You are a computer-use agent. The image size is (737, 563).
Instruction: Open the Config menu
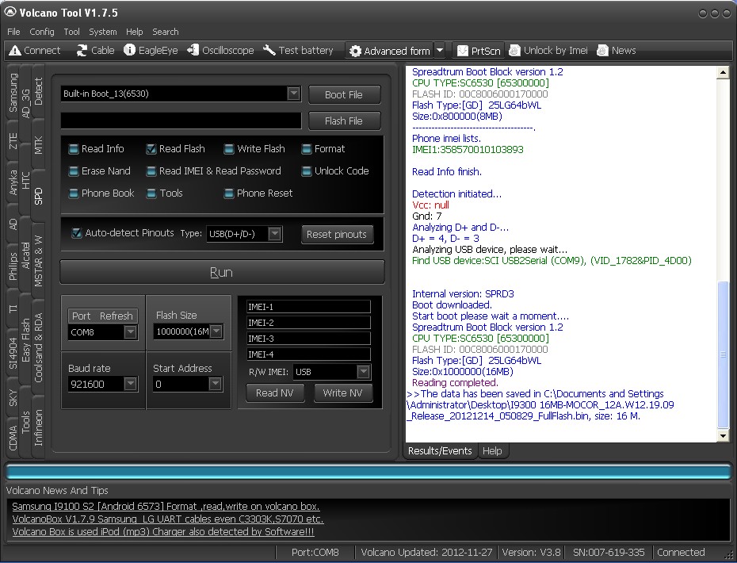42,32
